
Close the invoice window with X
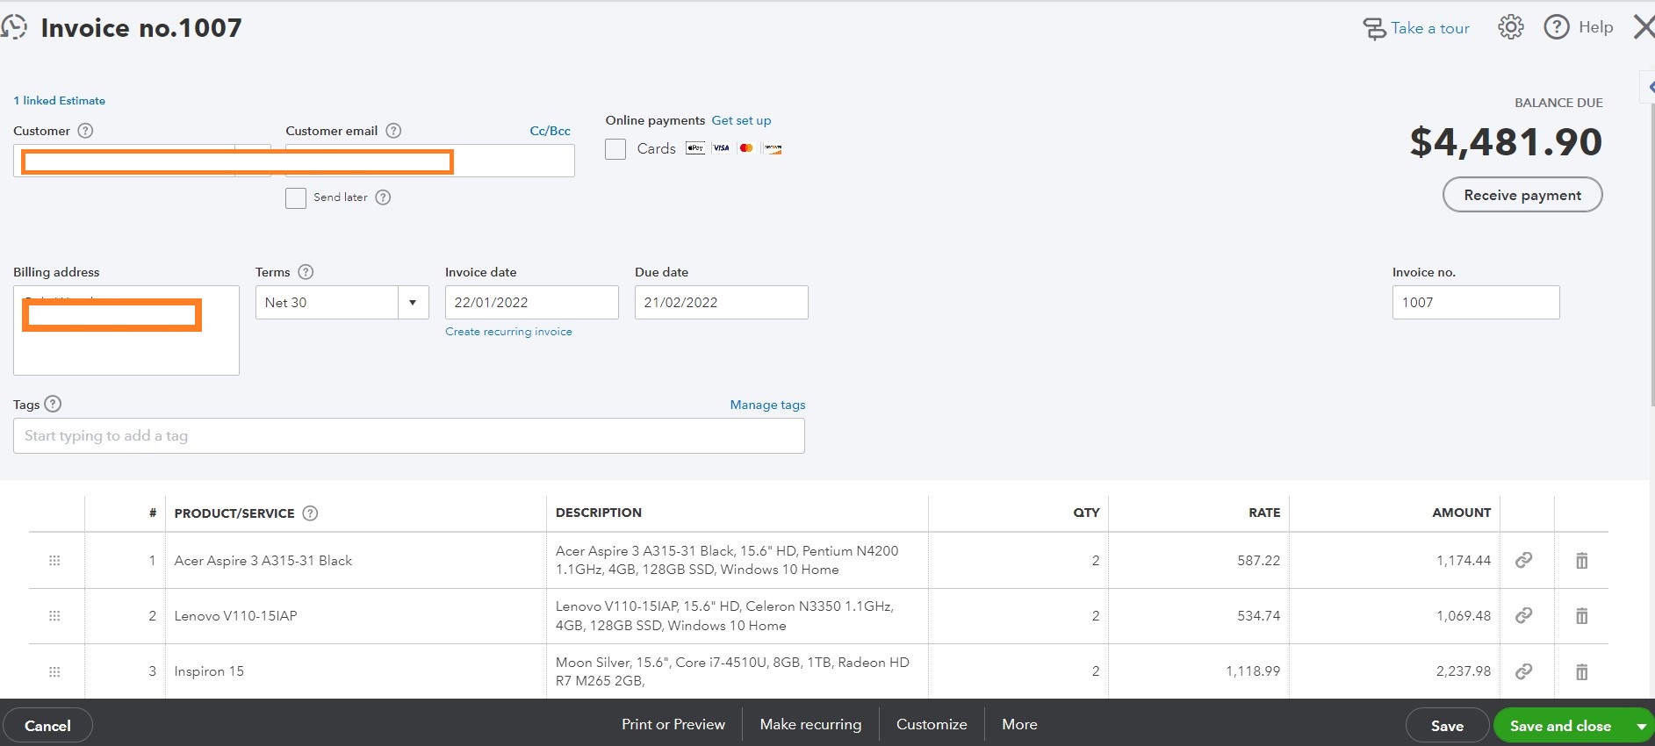pos(1644,27)
